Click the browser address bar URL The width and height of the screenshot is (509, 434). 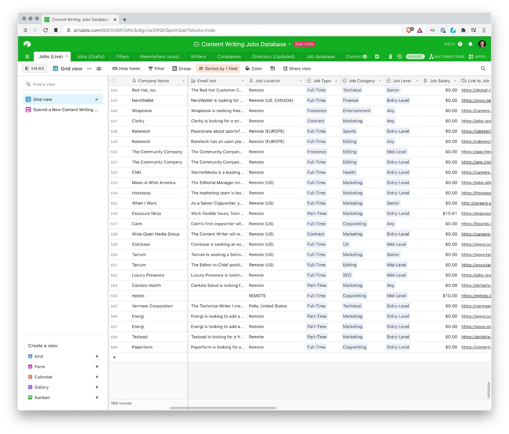144,30
